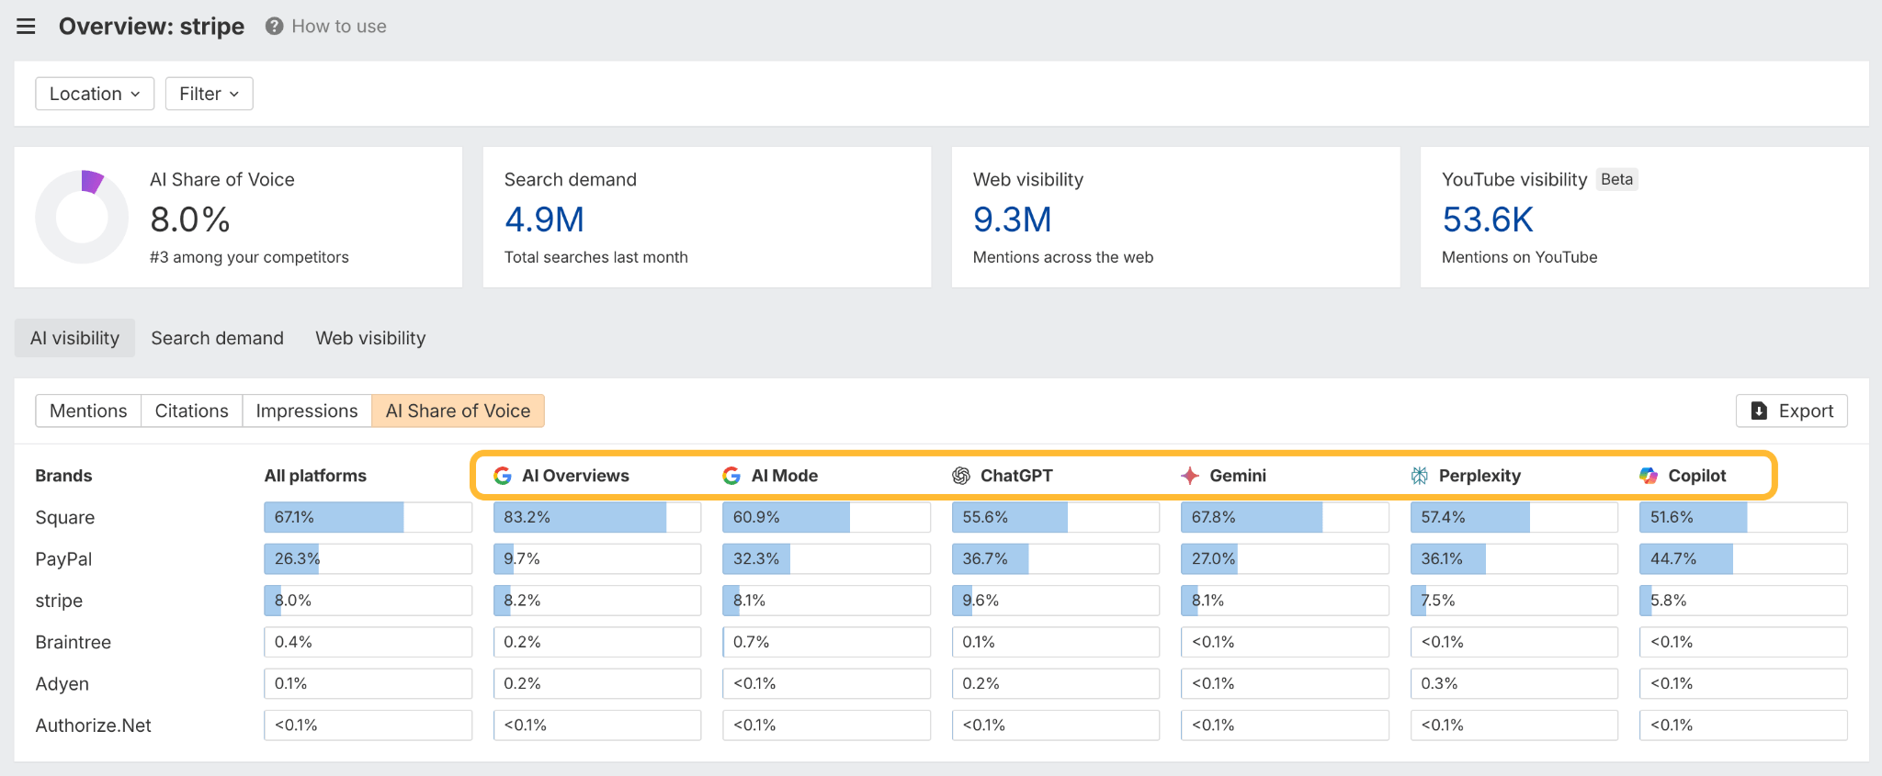Switch metric toggle to Citations

point(191,410)
